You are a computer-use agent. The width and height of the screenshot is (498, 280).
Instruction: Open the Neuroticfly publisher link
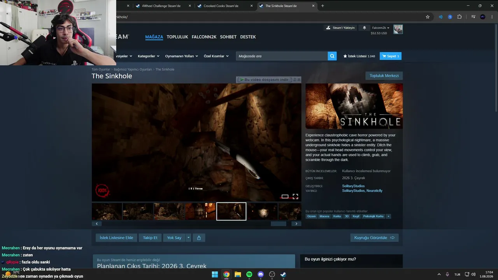click(375, 191)
